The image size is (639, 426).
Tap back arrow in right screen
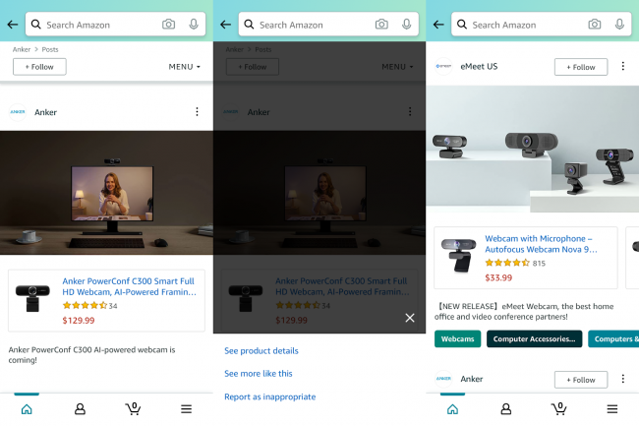tap(438, 25)
